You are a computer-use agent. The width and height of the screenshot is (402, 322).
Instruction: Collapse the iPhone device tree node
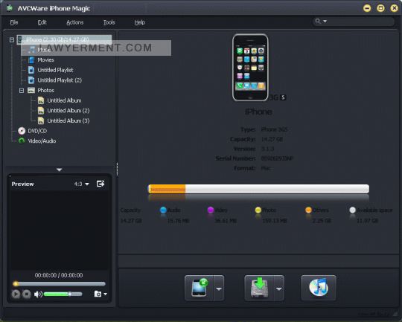coord(12,39)
